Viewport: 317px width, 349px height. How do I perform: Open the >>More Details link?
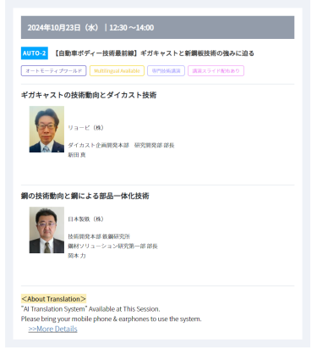coord(52,329)
